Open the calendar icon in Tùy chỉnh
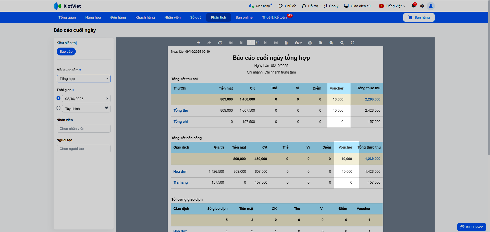 [x=106, y=108]
